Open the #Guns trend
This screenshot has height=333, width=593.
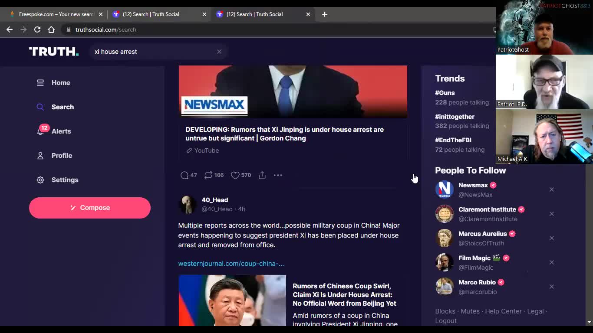445,93
